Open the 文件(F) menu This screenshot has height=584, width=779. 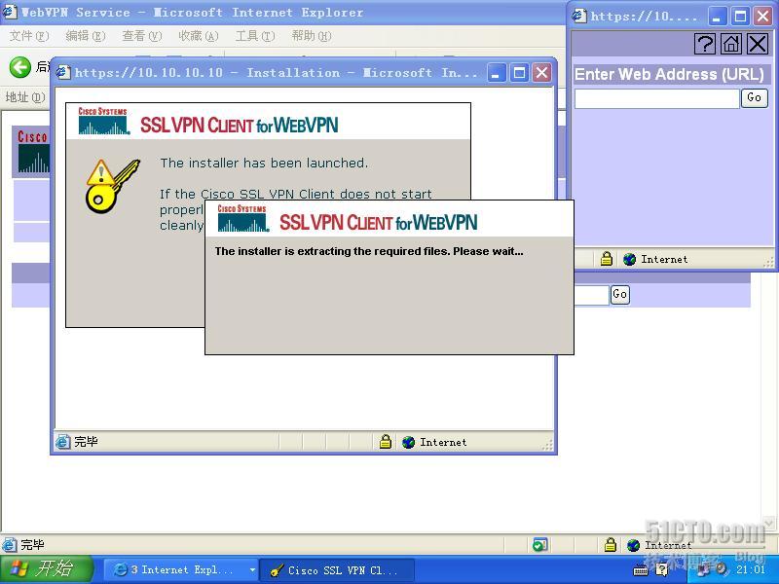[x=29, y=36]
